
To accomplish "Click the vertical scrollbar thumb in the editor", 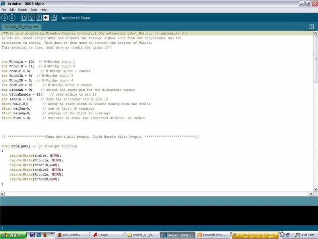I will tap(316, 59).
